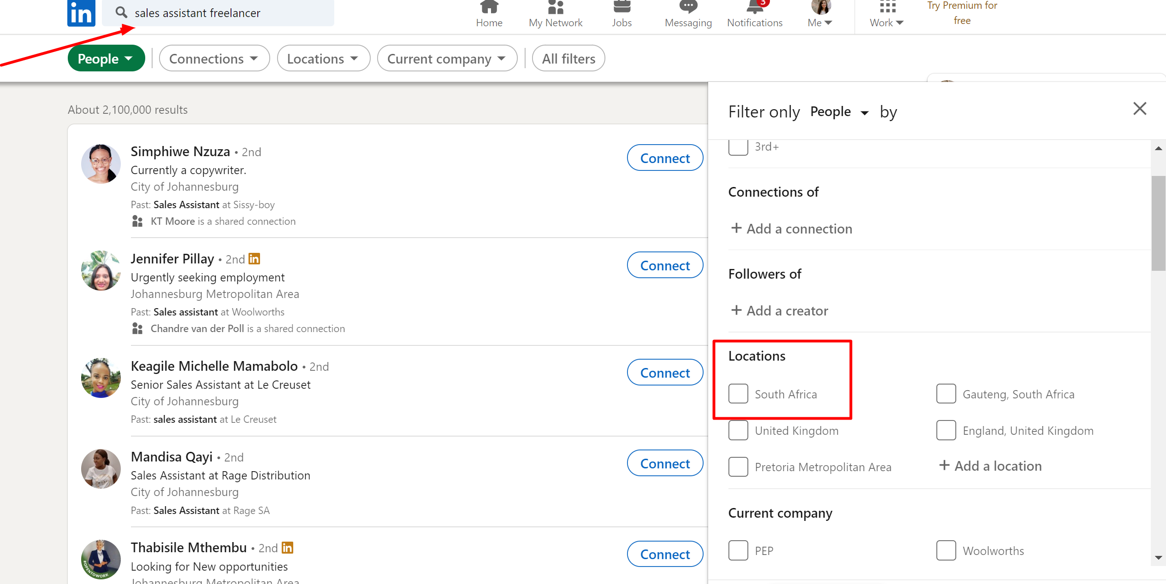The image size is (1166, 584).
Task: Click the filter panel scrollbar thumb
Action: coord(1158,223)
